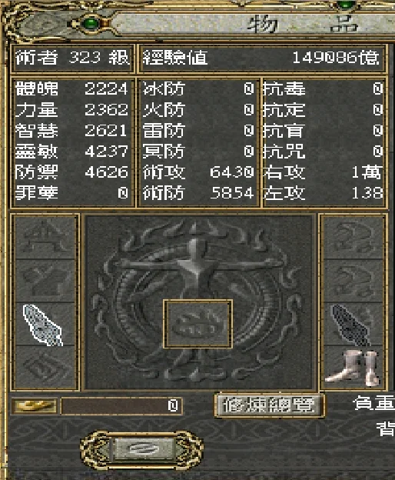Click the 右攻 1萬 attack stat

click(x=324, y=172)
